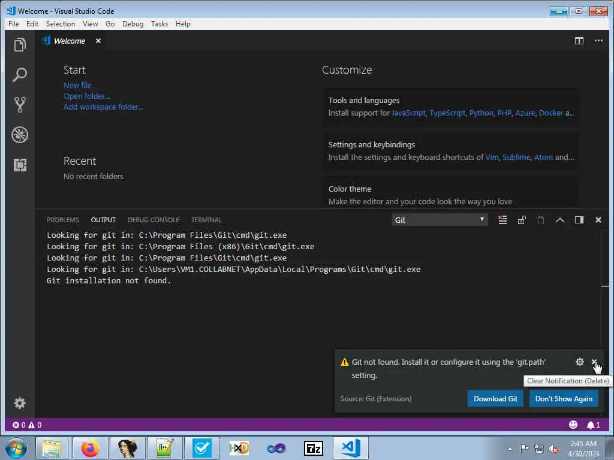Open HxD hex editor from taskbar

[x=239, y=448]
